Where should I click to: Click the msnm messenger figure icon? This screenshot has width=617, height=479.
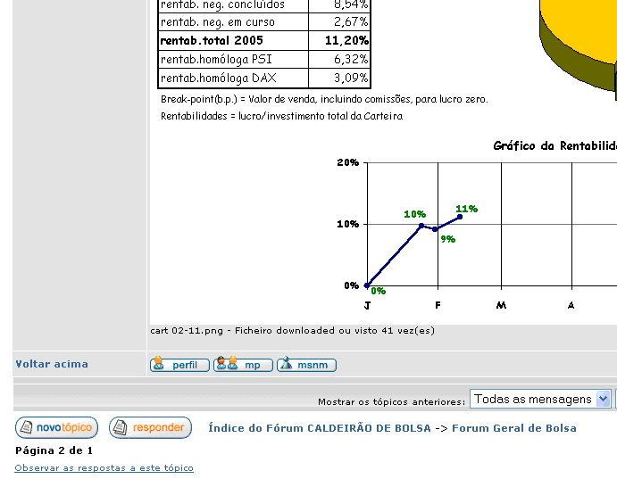286,363
